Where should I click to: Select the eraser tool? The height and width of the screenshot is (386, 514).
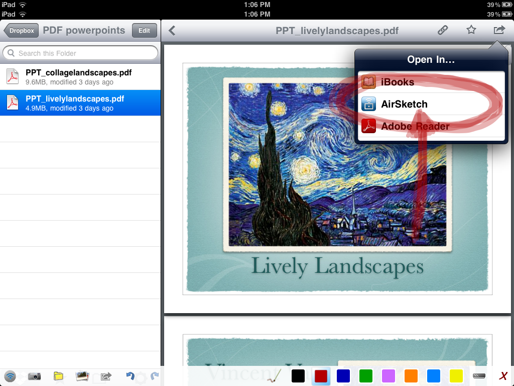(x=479, y=376)
